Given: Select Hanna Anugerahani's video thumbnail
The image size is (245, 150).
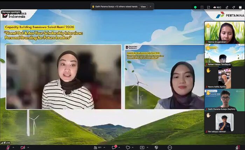Looking at the screenshot, I should click(x=225, y=32).
